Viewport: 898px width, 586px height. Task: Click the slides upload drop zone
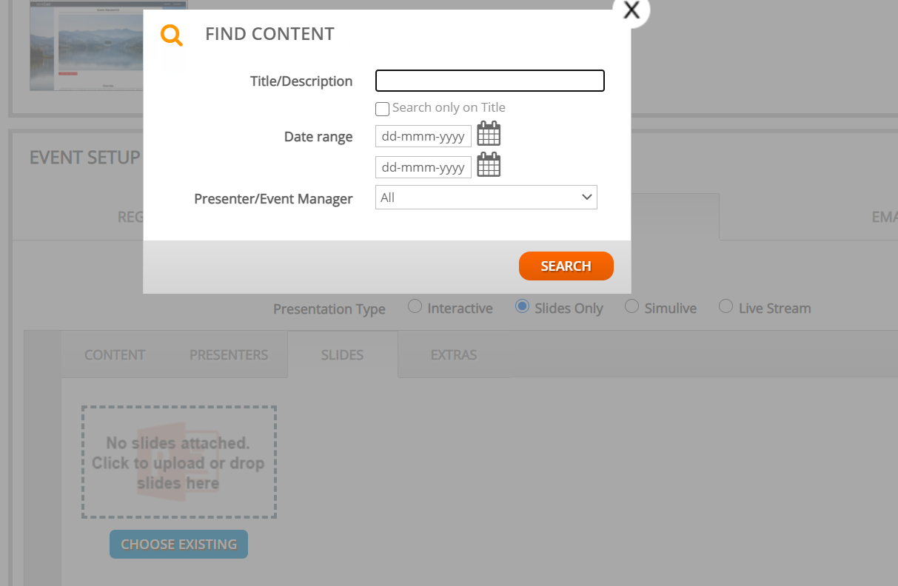[178, 462]
